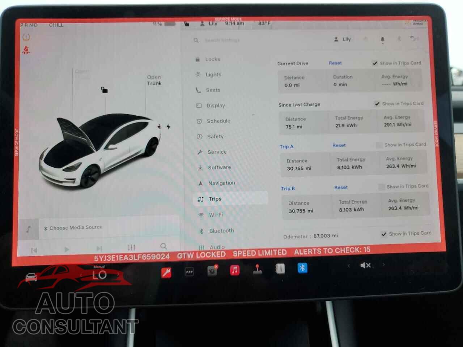The height and width of the screenshot is (347, 463).
Task: Open the Service settings menu
Action: tap(212, 152)
